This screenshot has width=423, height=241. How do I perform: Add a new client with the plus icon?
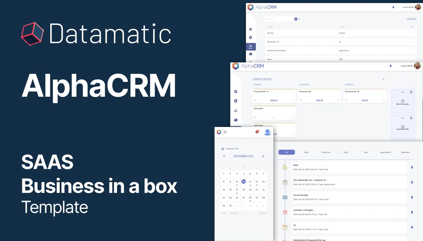click(412, 27)
